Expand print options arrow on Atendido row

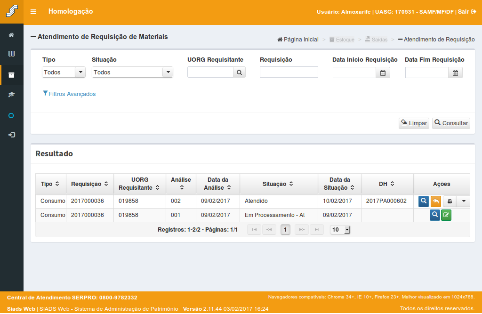[464, 201]
